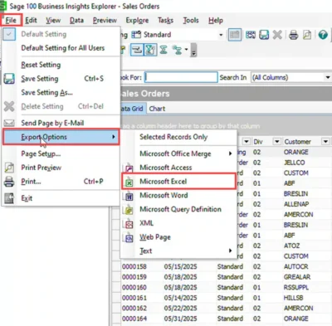Screen dimensions: 332x326
Task: Click the checked Default Setting menu item
Action: pyautogui.click(x=61, y=34)
